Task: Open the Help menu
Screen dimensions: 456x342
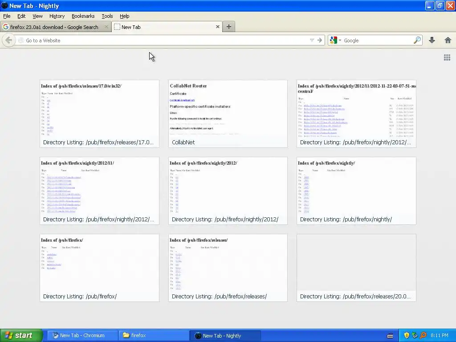Action: tap(125, 16)
